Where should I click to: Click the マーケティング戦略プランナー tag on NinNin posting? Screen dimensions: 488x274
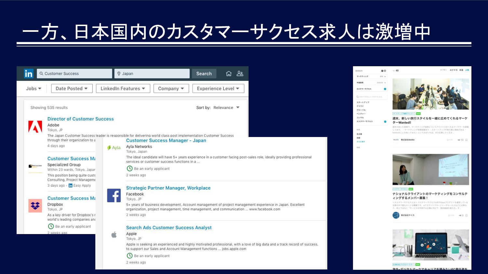pyautogui.click(x=404, y=114)
